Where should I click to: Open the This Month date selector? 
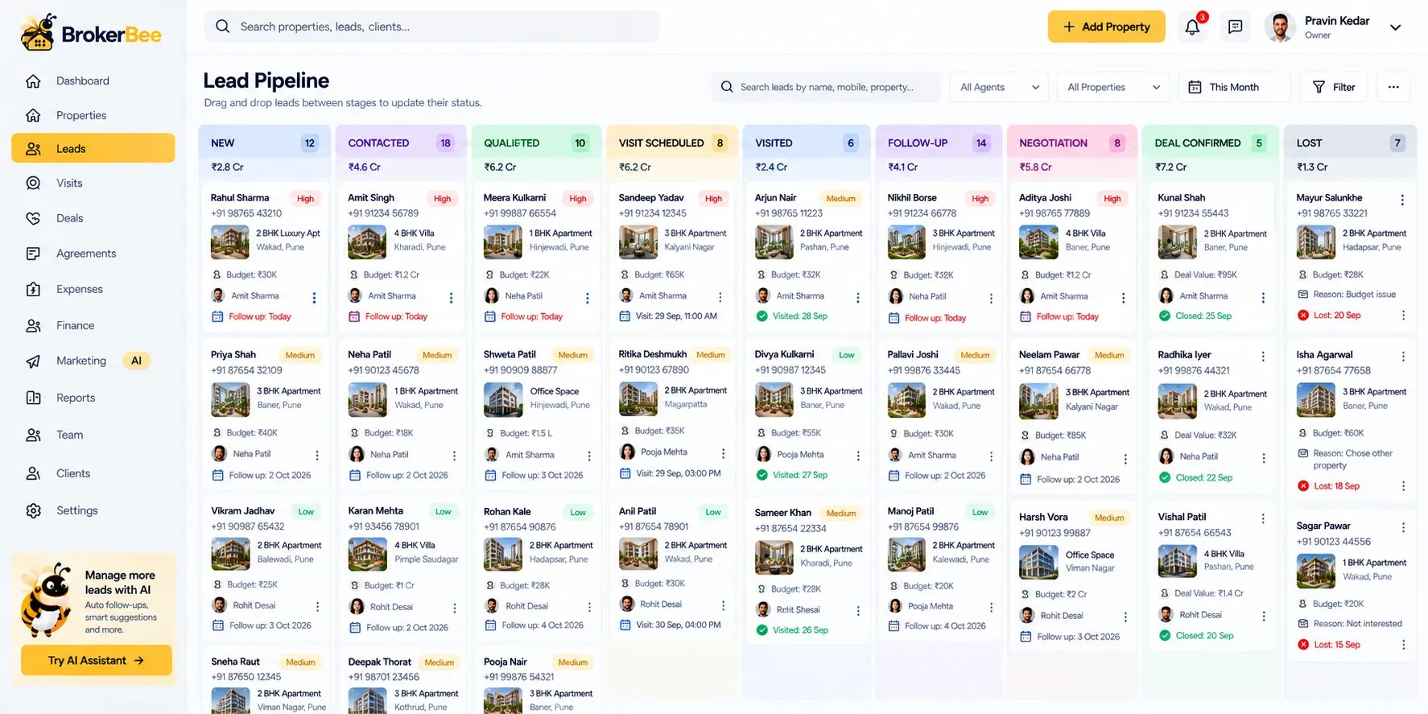1235,87
